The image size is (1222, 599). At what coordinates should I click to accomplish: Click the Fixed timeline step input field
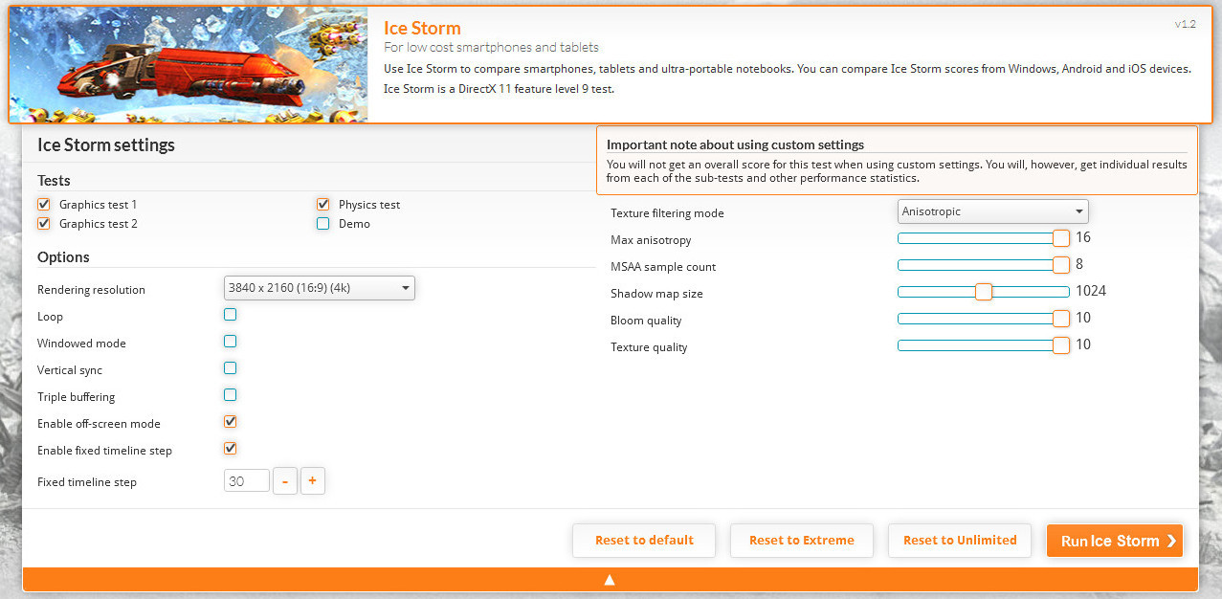point(247,481)
